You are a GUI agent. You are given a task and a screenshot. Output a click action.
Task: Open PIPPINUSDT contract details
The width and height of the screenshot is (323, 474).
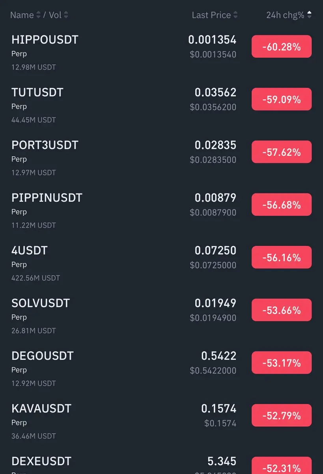(x=47, y=198)
